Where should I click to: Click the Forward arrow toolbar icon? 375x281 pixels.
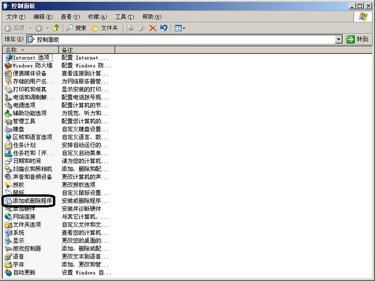[38, 28]
